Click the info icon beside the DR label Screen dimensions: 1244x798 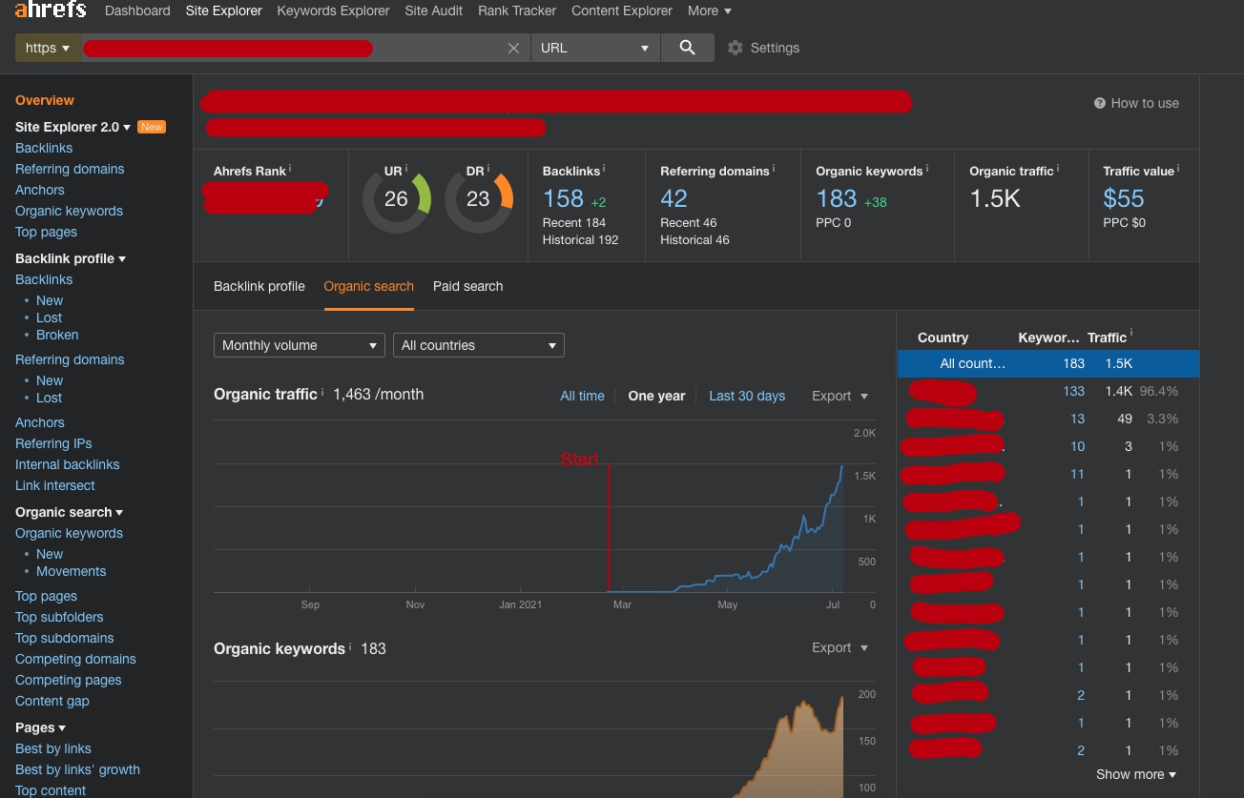point(488,168)
